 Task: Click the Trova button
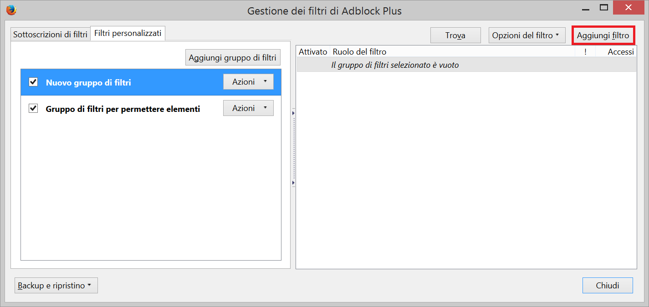point(455,35)
